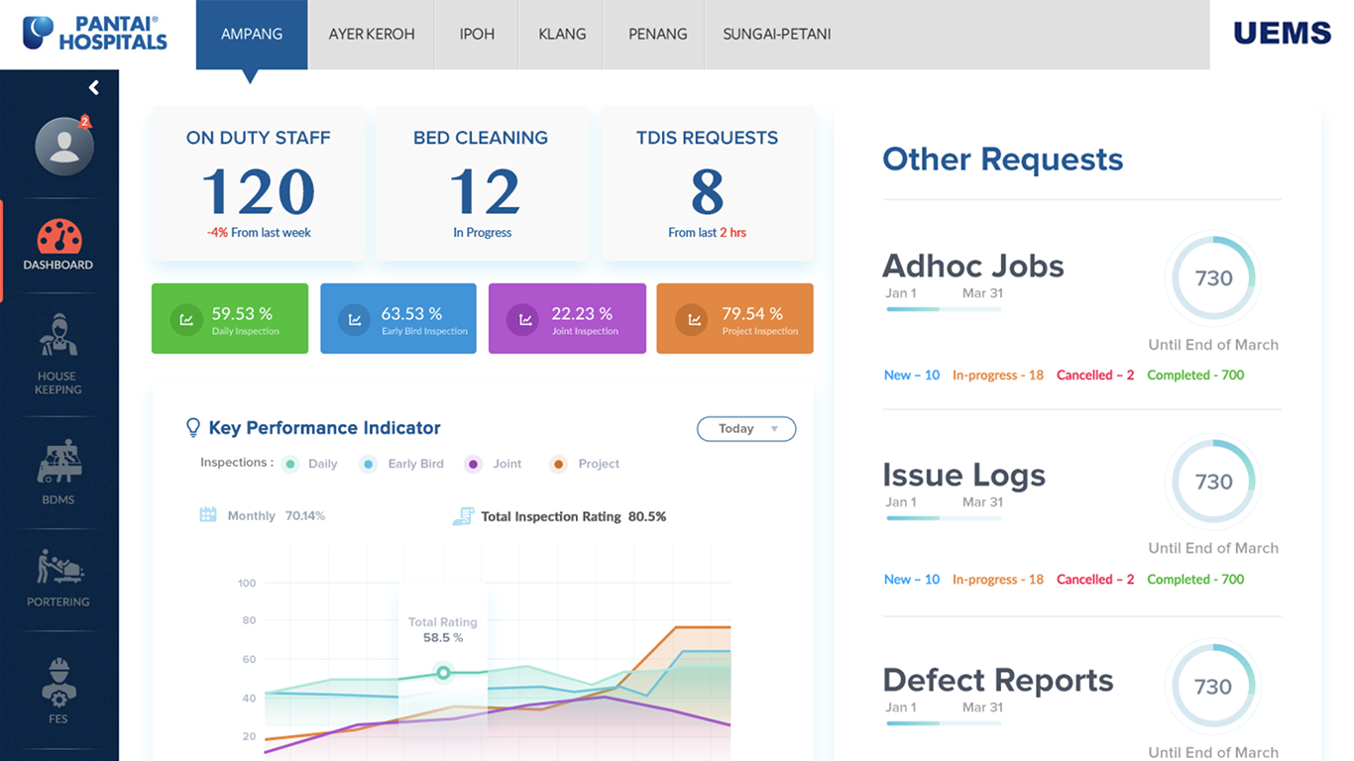Switch to the Ayer Keroh tab
This screenshot has width=1354, height=761.
click(372, 34)
